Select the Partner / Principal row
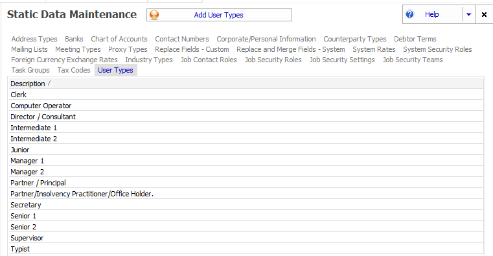The width and height of the screenshot is (493, 256). [x=246, y=183]
